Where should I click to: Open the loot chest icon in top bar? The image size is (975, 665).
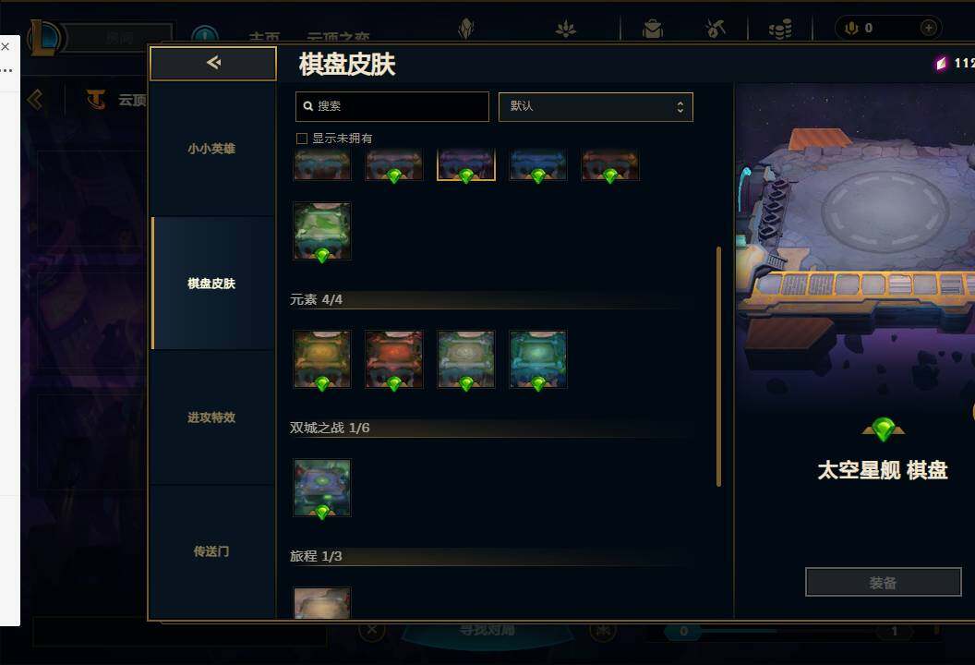(x=653, y=29)
